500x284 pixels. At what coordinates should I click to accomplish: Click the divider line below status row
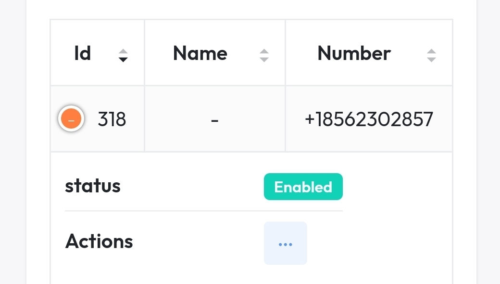click(x=204, y=211)
